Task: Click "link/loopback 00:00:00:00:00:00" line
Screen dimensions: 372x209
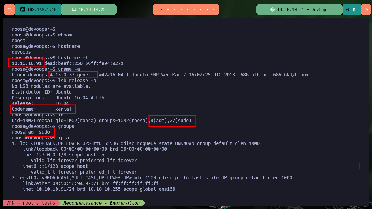Action: coord(95,149)
